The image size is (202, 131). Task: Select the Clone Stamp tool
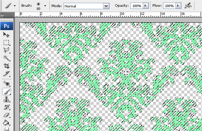click(x=6, y=99)
